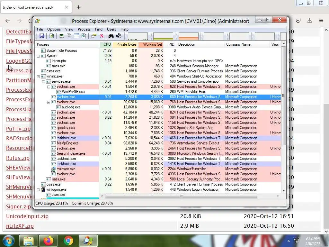Click the MsMpEng.exe process icon
Screen dimensions: 329x247
54,143
